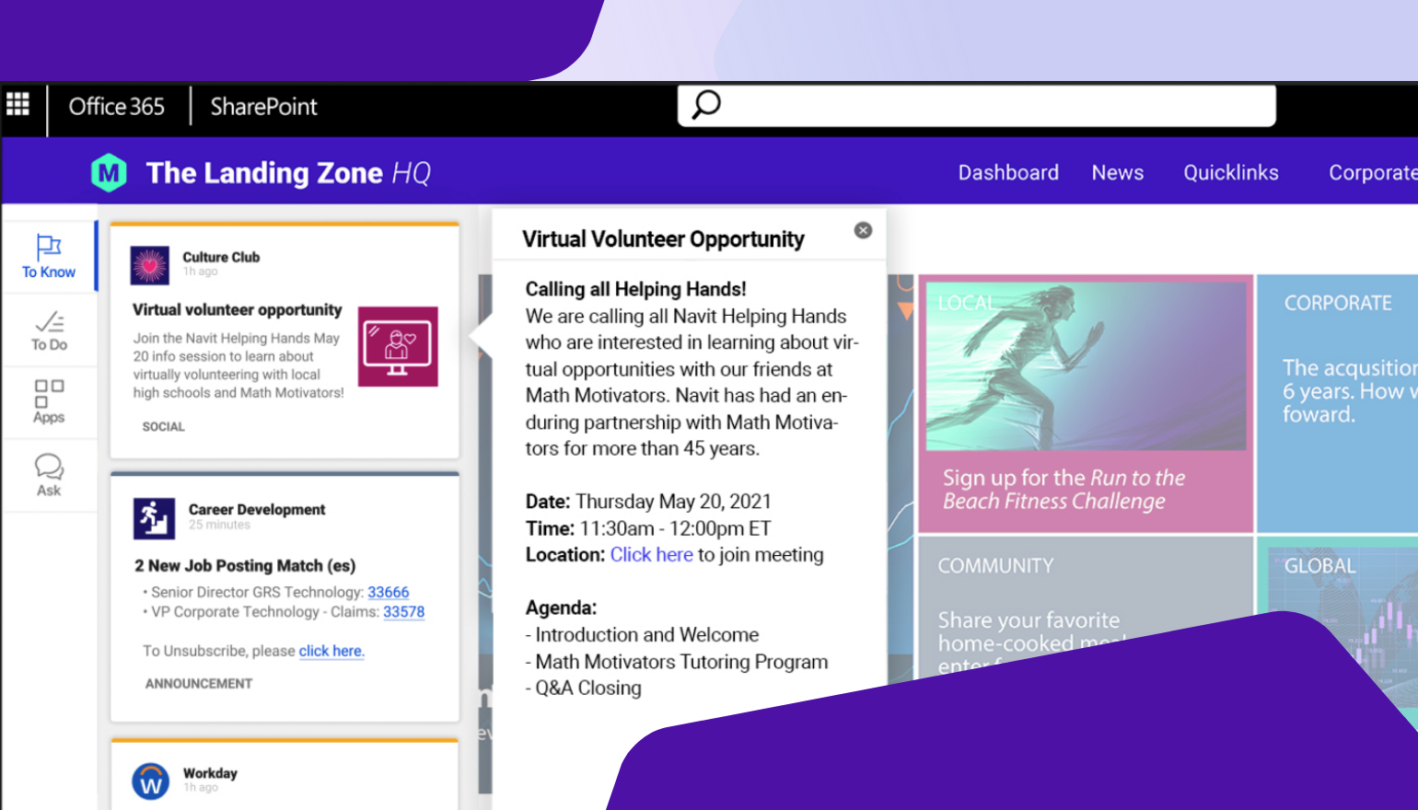Open the Quicklinks nav item

(1231, 173)
